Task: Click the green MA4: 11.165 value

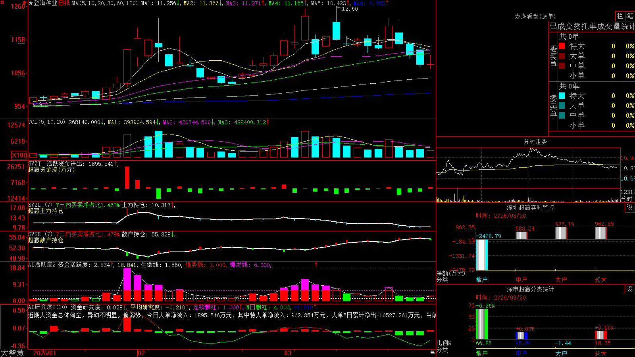Action: click(x=286, y=3)
